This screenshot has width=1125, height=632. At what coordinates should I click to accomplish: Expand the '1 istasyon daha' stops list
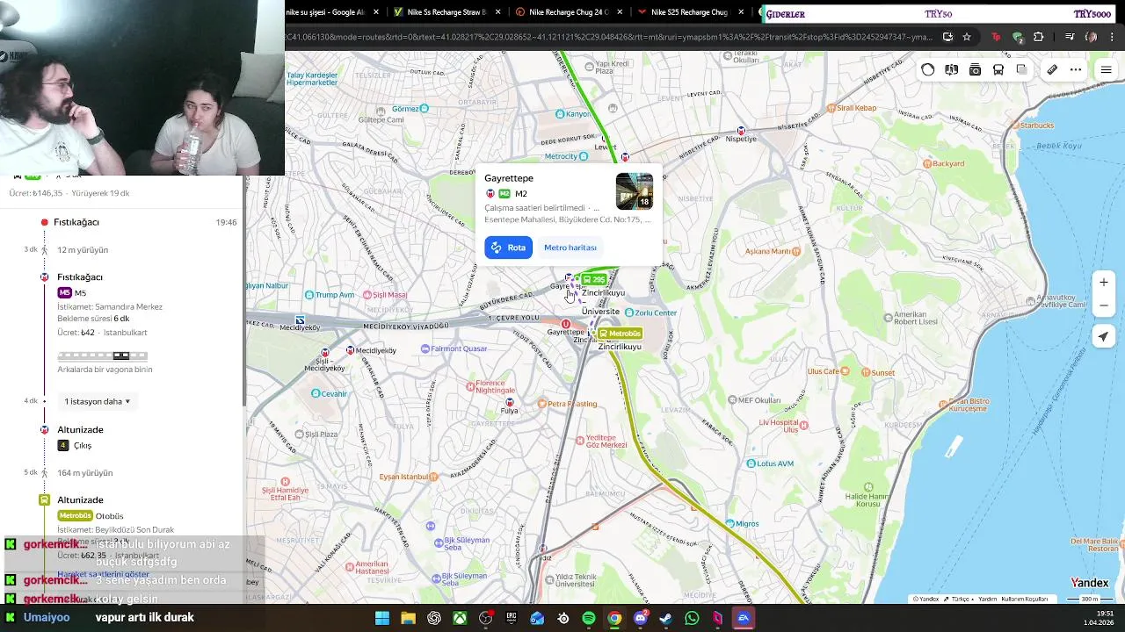coord(97,401)
